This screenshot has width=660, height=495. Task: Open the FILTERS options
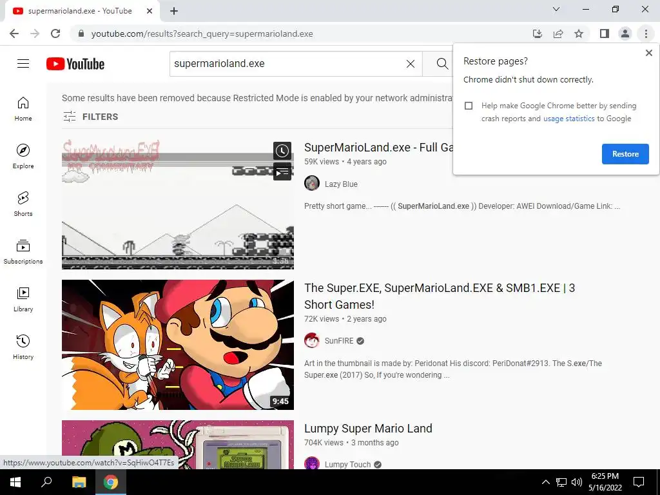pyautogui.click(x=90, y=117)
